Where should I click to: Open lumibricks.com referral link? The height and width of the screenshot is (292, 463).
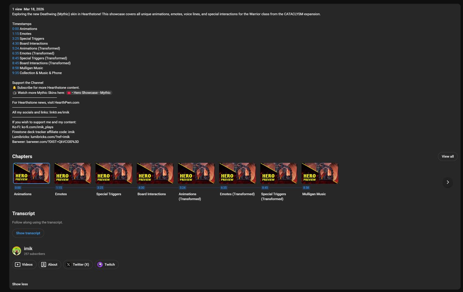click(51, 137)
